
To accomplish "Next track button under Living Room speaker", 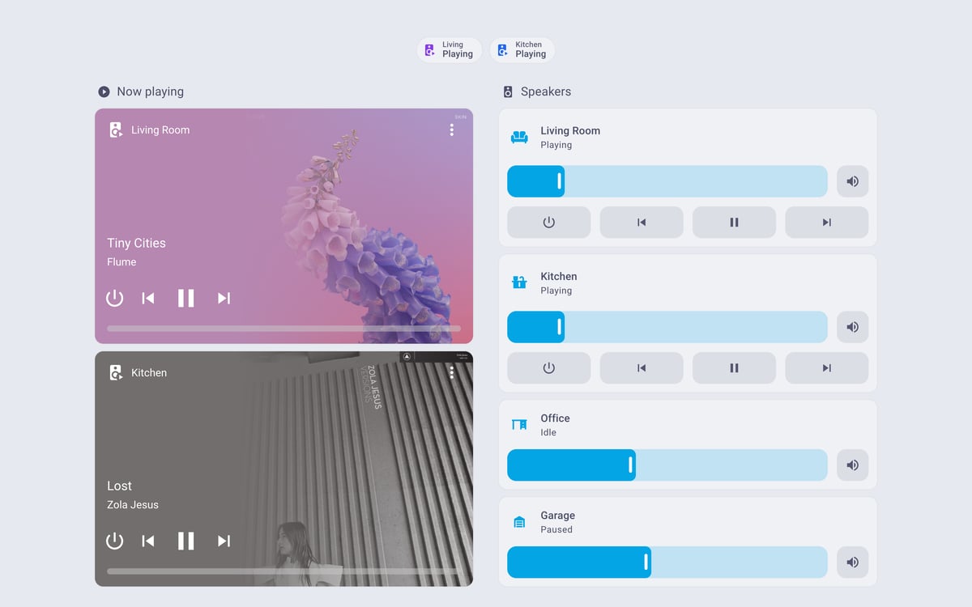I will (827, 223).
